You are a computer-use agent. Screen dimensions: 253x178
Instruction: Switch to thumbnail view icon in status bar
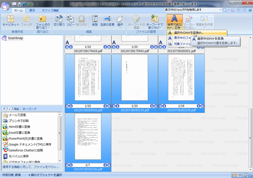tap(236, 175)
